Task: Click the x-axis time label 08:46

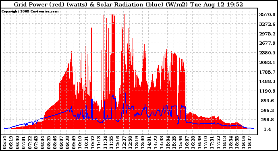Action: pos(55,143)
